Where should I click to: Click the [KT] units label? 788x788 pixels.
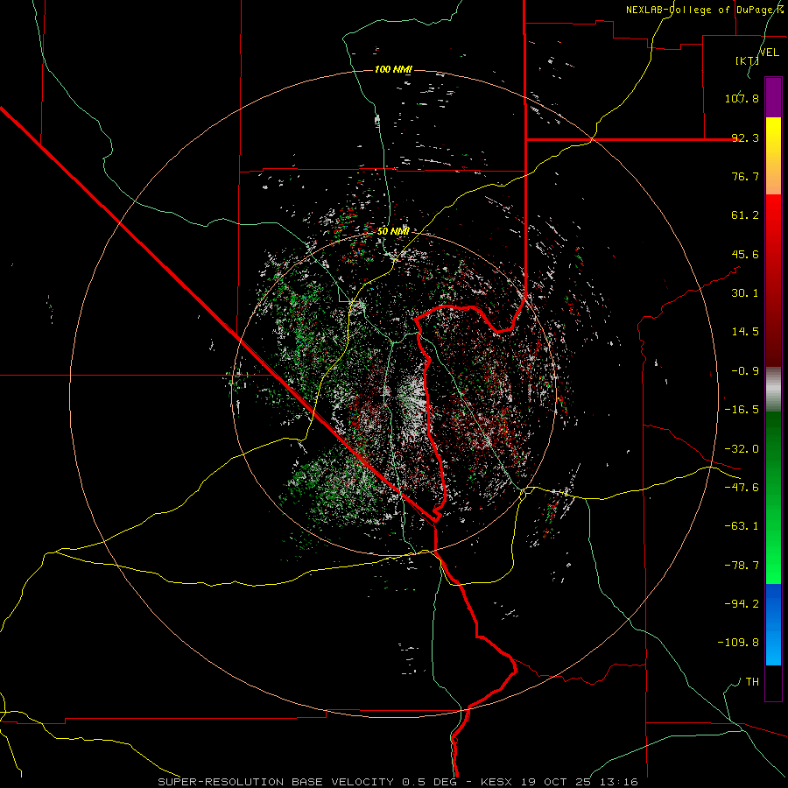click(x=747, y=60)
